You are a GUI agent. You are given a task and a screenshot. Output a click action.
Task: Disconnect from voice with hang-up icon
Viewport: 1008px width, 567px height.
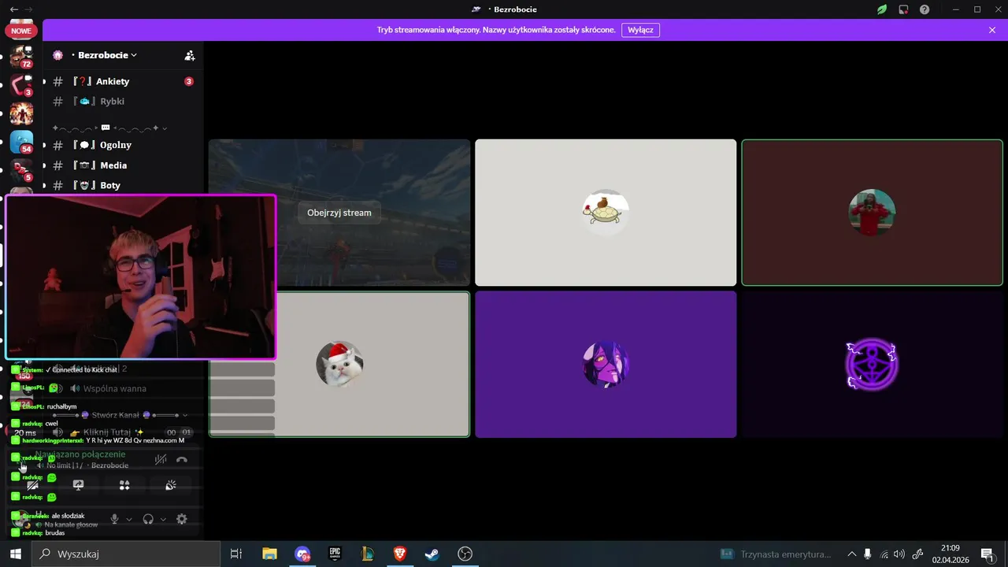pyautogui.click(x=182, y=459)
